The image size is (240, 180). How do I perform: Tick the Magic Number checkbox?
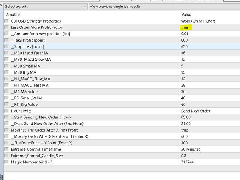[x=6, y=162]
